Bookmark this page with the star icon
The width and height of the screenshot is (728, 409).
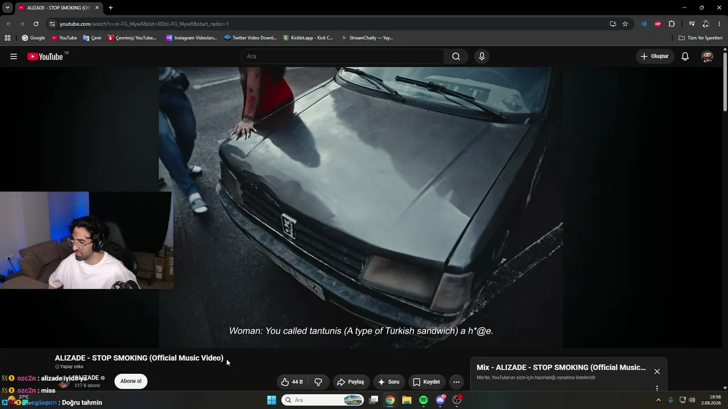pos(625,24)
